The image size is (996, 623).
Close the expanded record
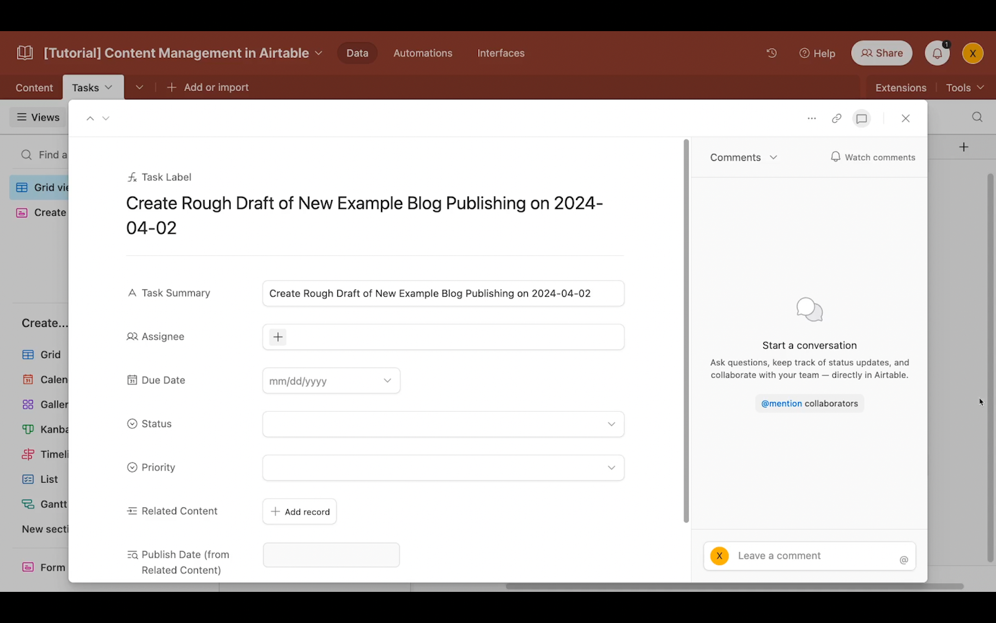point(906,118)
